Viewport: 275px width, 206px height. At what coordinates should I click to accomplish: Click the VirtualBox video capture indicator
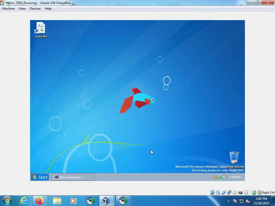(x=240, y=193)
